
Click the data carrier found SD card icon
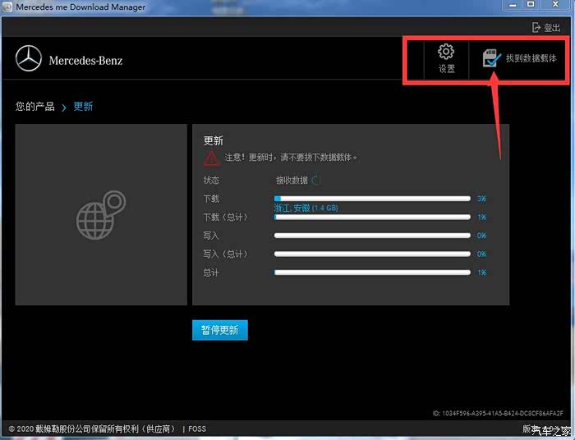click(492, 58)
